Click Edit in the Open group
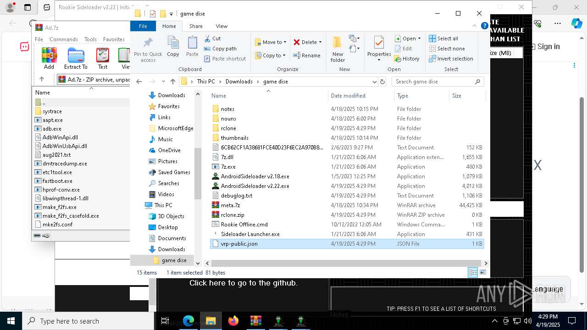Screen dimensions: 587x330 [x=403, y=49]
